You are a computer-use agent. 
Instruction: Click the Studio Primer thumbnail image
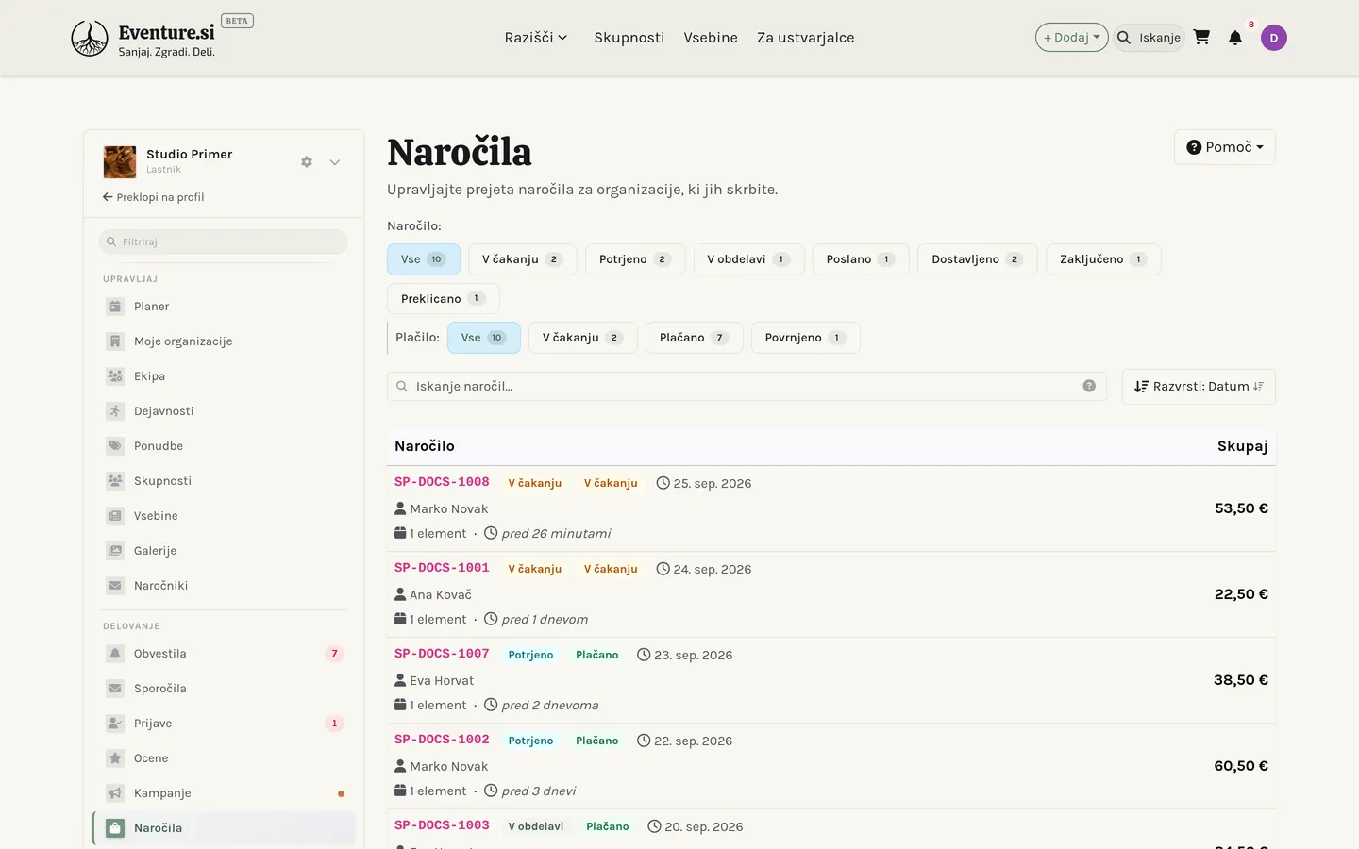point(120,162)
